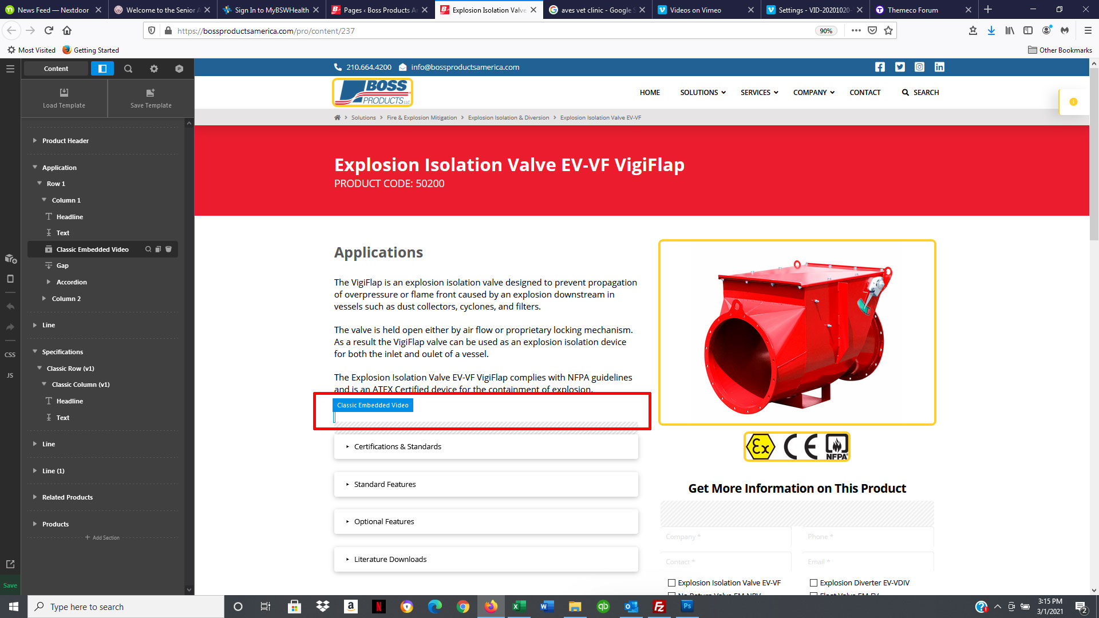Open Firefox downloads panel

point(991,31)
